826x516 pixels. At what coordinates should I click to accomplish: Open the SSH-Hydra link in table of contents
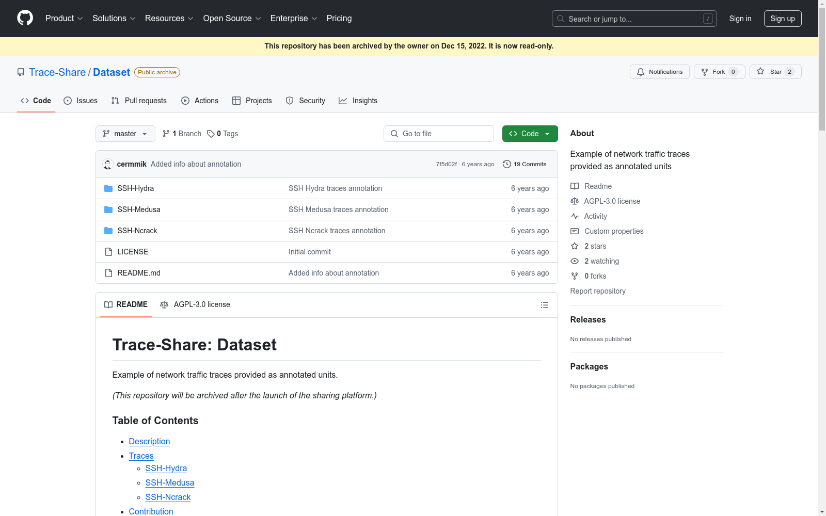pyautogui.click(x=166, y=468)
